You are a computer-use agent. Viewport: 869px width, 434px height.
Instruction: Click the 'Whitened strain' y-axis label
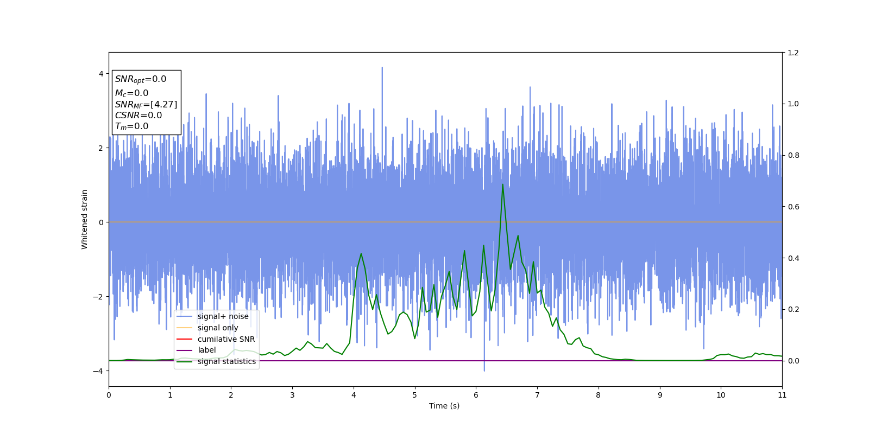click(x=85, y=219)
